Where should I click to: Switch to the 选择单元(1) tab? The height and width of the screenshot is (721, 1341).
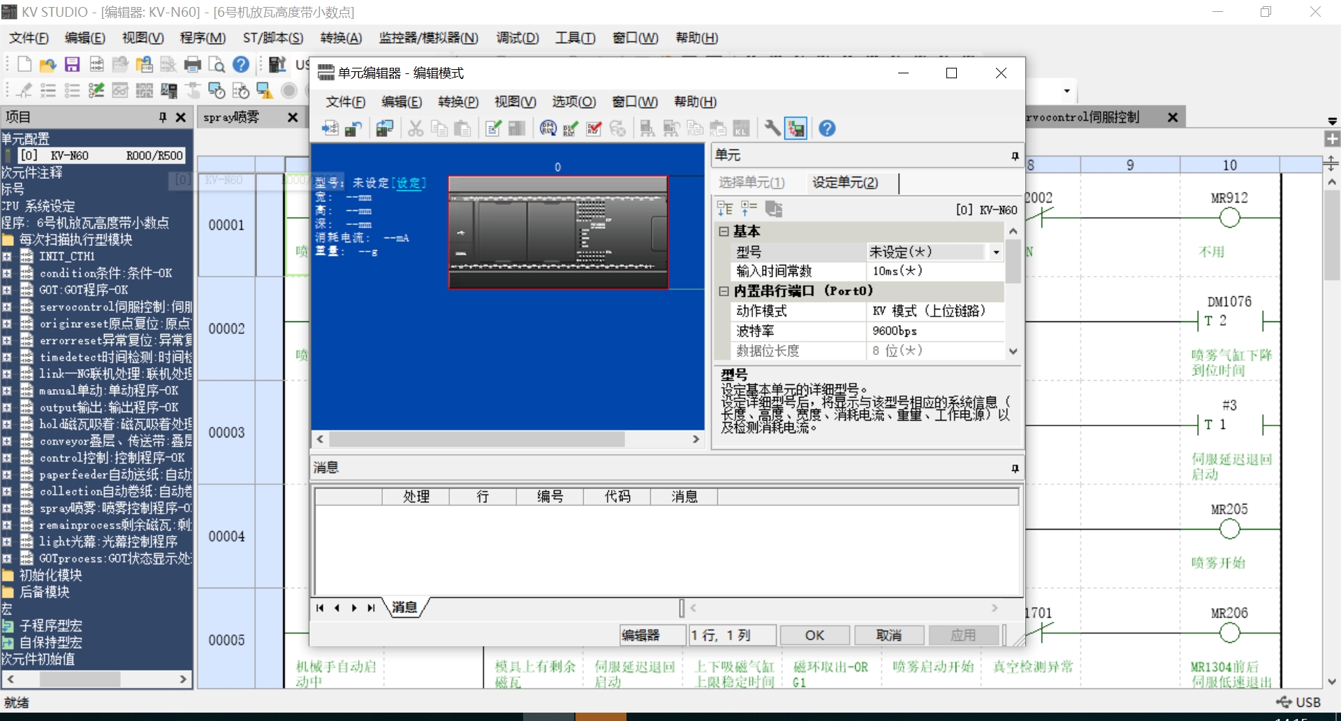[752, 182]
